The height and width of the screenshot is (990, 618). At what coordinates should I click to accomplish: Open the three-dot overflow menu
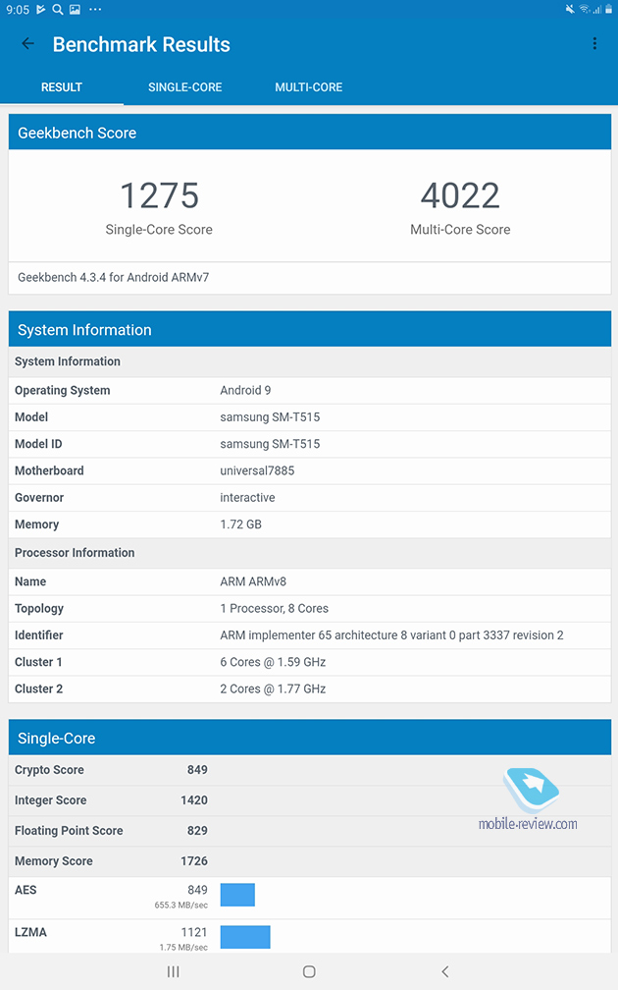(x=594, y=43)
